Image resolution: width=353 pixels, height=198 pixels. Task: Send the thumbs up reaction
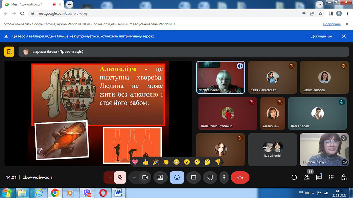click(145, 162)
